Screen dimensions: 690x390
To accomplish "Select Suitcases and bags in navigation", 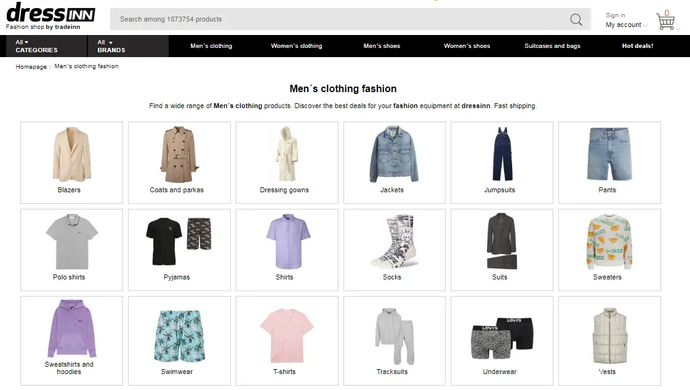I will tap(552, 46).
